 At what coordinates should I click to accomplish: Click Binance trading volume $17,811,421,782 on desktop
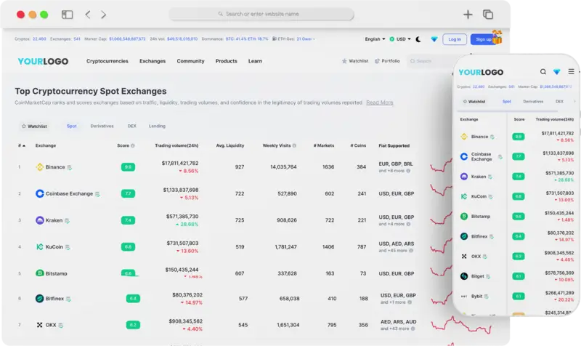[180, 163]
